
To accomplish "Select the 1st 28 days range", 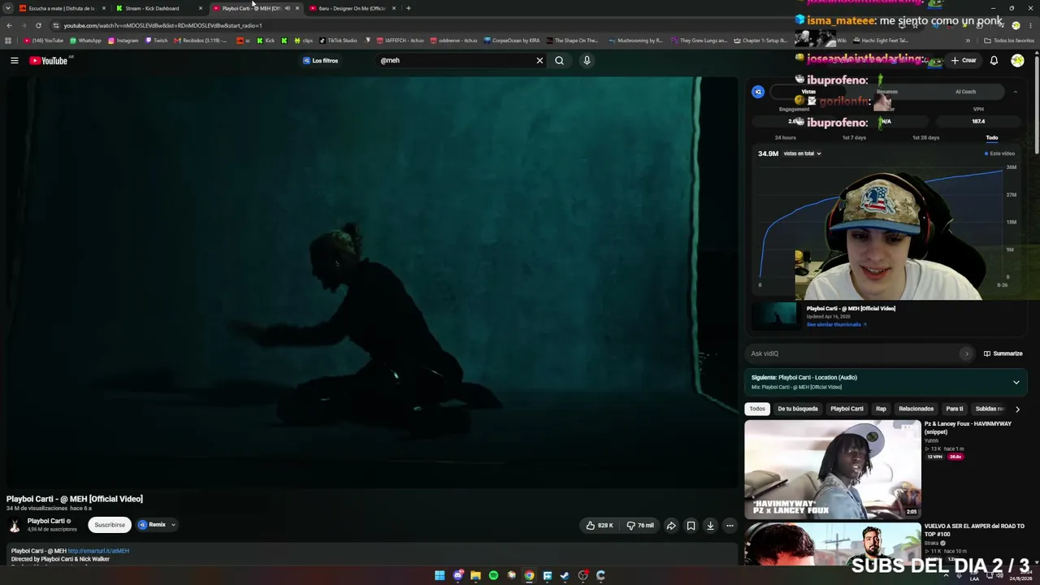I will 925,137.
